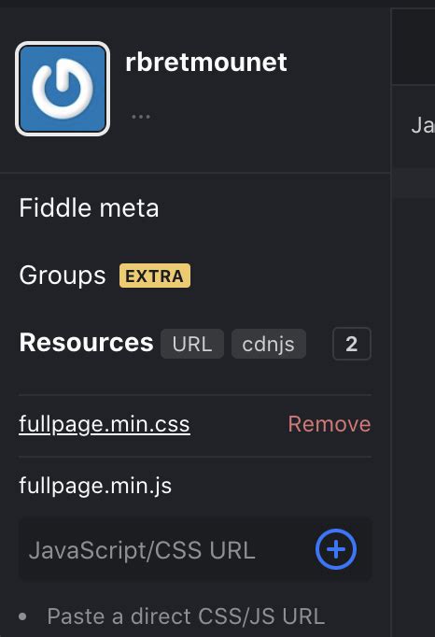Collapse the Resources section
Image resolution: width=435 pixels, height=637 pixels.
[x=86, y=343]
